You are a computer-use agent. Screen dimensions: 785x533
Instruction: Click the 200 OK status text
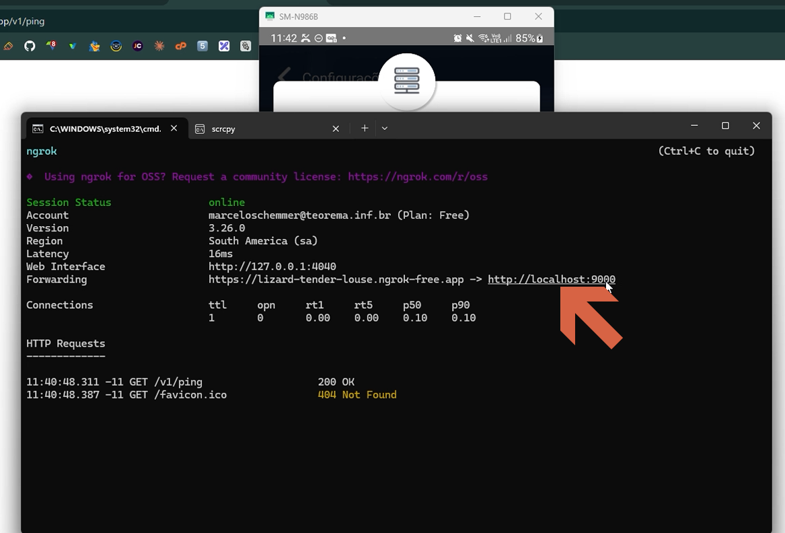336,382
